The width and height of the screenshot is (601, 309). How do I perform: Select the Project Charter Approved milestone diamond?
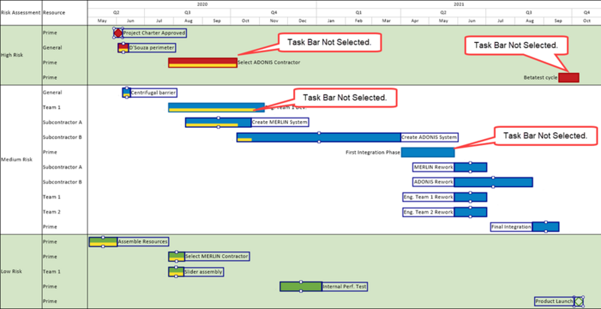[118, 33]
